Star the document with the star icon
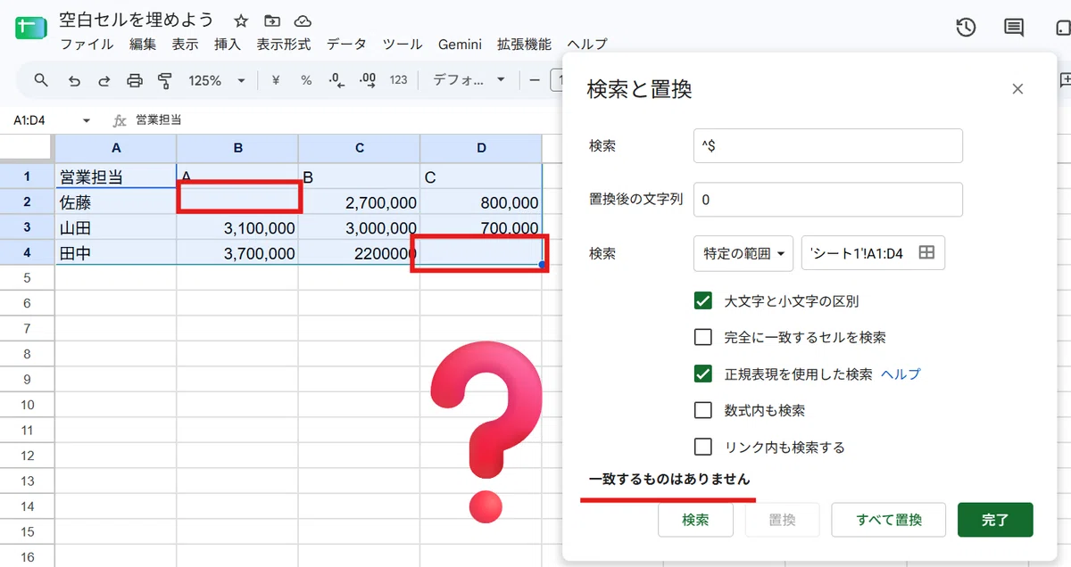Viewport: 1071px width, 567px height. (x=241, y=21)
